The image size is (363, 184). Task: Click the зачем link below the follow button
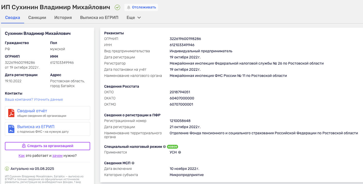(57, 156)
